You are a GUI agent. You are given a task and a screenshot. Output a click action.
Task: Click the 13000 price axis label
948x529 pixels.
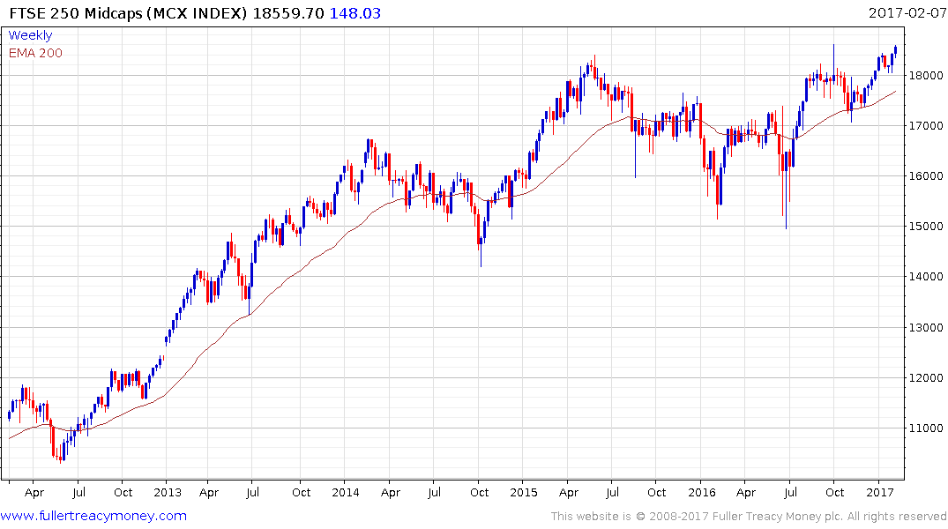pos(926,328)
